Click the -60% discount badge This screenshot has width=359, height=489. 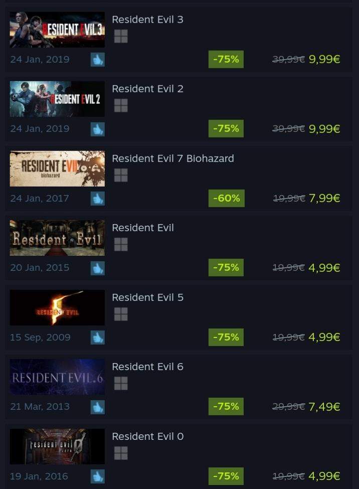pyautogui.click(x=227, y=198)
